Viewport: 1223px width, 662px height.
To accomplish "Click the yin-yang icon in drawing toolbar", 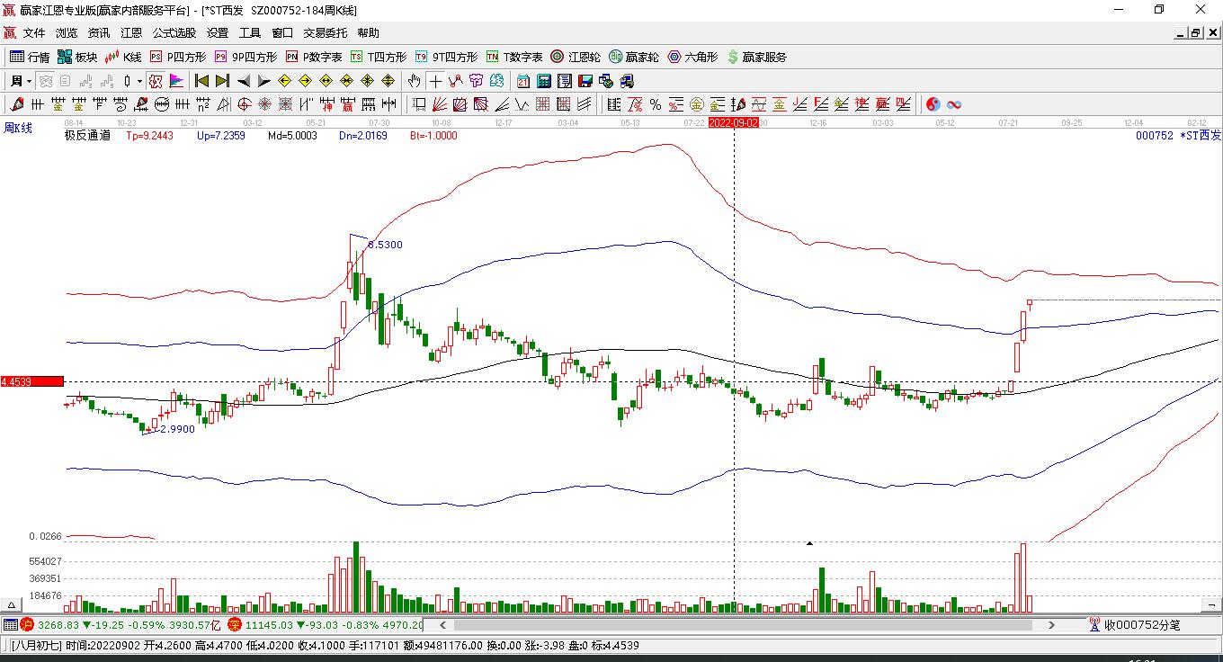I will pyautogui.click(x=933, y=104).
